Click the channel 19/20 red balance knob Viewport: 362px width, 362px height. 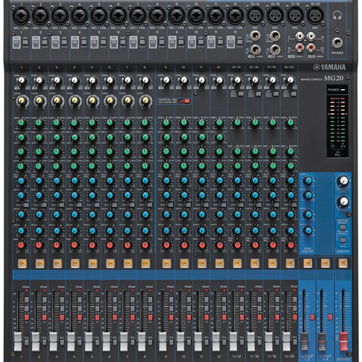pyautogui.click(x=291, y=245)
